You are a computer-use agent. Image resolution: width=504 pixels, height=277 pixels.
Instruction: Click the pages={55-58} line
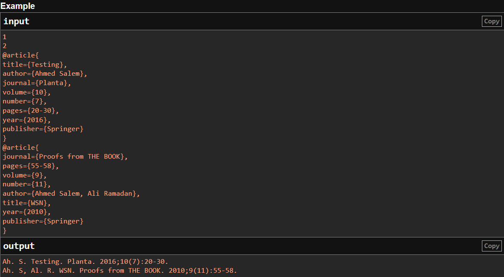31,166
